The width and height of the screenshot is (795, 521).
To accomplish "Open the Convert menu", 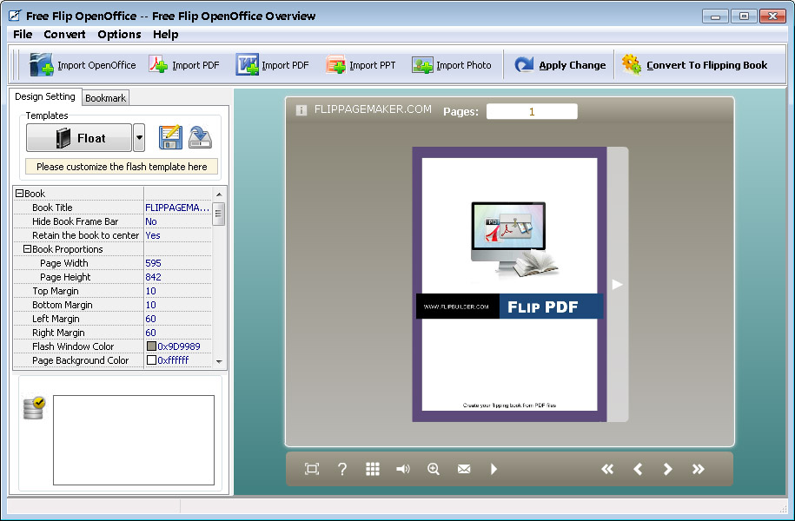I will (x=64, y=35).
